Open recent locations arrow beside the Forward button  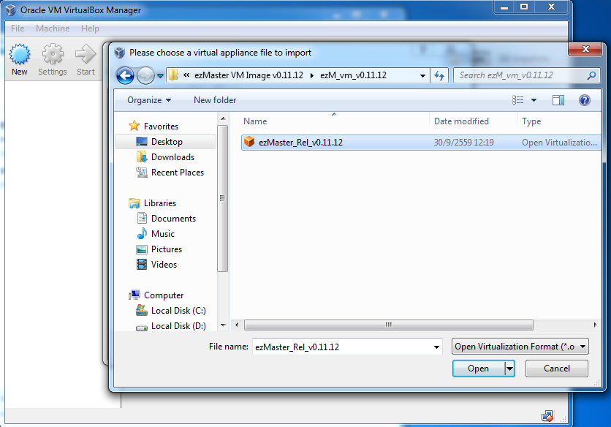pyautogui.click(x=160, y=75)
